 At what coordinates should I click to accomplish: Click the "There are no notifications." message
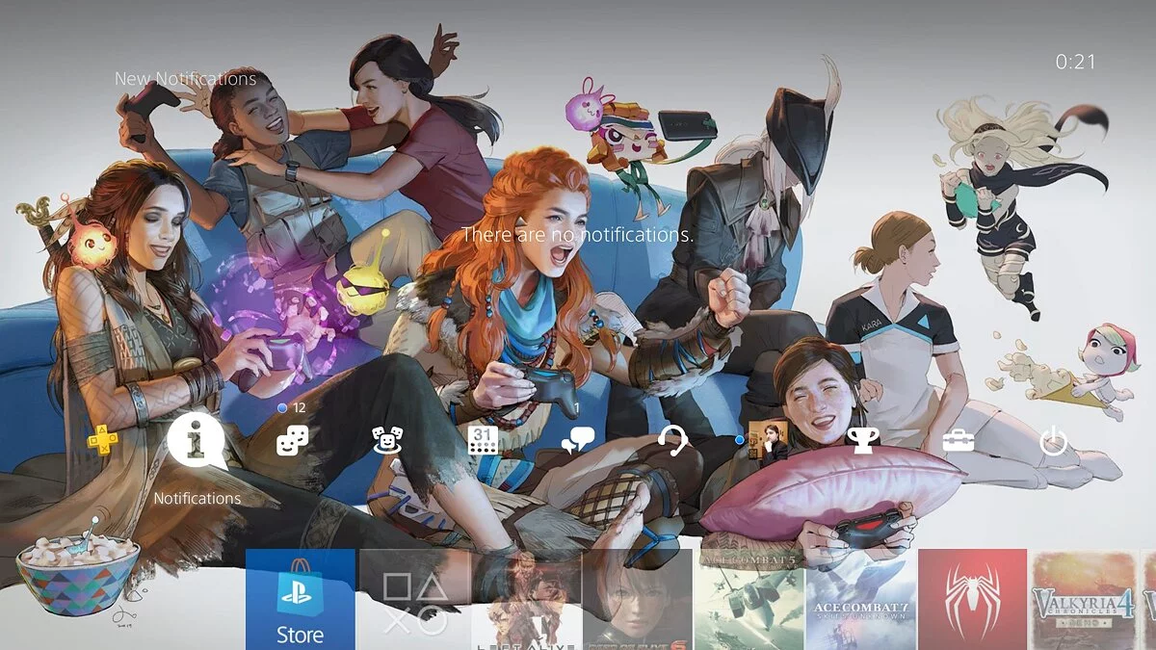[x=578, y=234]
